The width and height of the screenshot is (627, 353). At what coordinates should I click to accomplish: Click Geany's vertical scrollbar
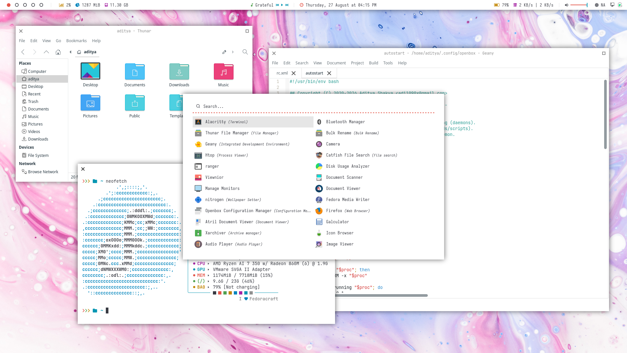[x=605, y=114]
